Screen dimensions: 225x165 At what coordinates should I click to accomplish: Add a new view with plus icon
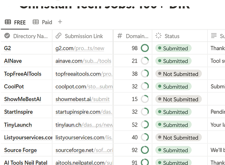60,22
